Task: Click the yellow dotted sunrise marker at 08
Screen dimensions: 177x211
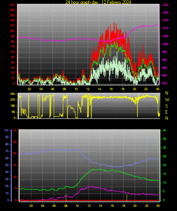Action: pos(66,198)
